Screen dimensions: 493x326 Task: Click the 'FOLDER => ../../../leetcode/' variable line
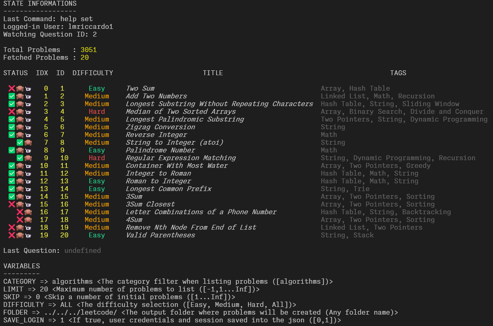tap(201, 312)
